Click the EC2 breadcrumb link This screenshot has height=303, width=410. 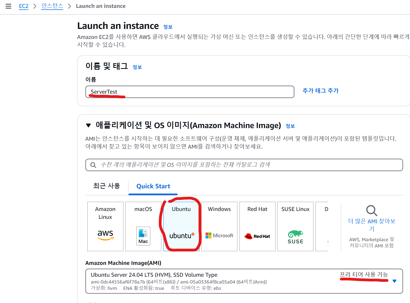point(24,6)
